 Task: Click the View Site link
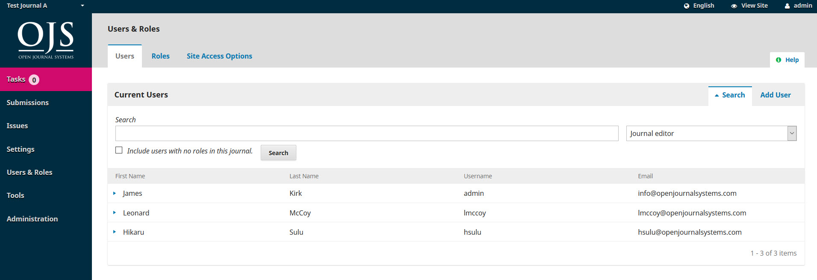pyautogui.click(x=749, y=6)
